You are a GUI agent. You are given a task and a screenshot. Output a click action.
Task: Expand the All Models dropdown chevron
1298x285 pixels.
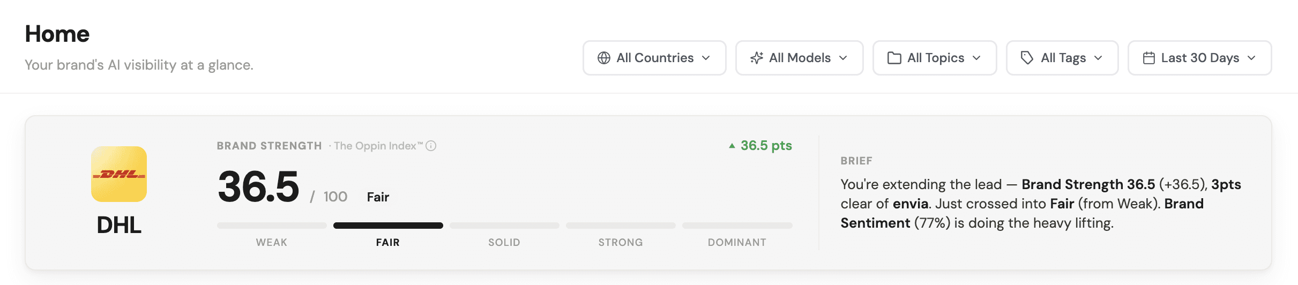pyautogui.click(x=843, y=58)
